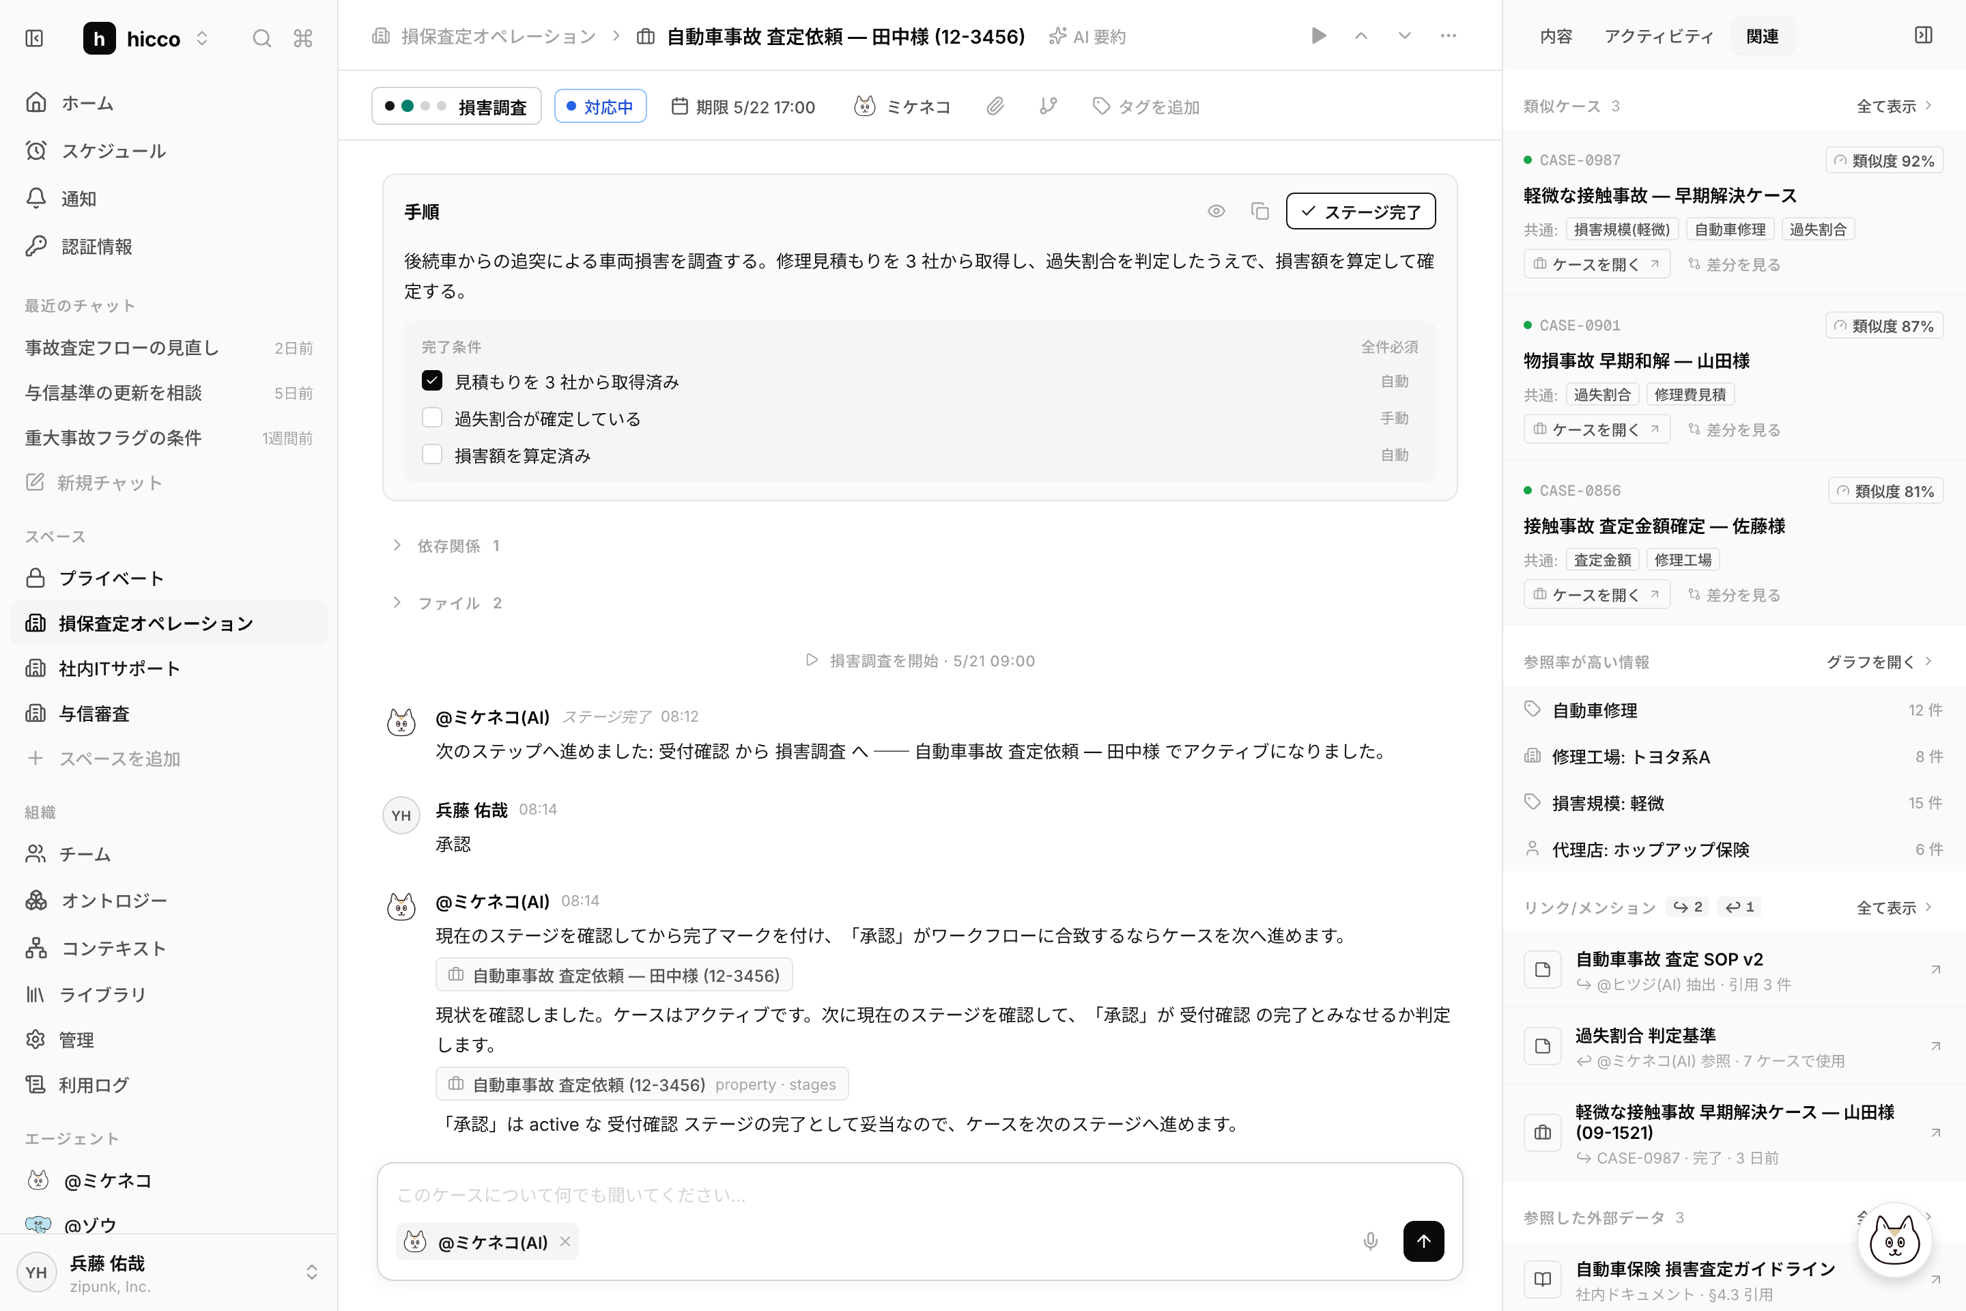Open 管理 settings

pos(167,1039)
